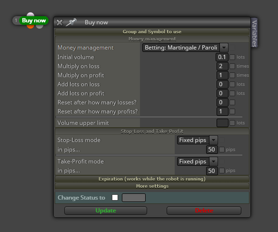The height and width of the screenshot is (232, 278).
Task: Edit the Multiply on loss value
Action: click(x=222, y=66)
